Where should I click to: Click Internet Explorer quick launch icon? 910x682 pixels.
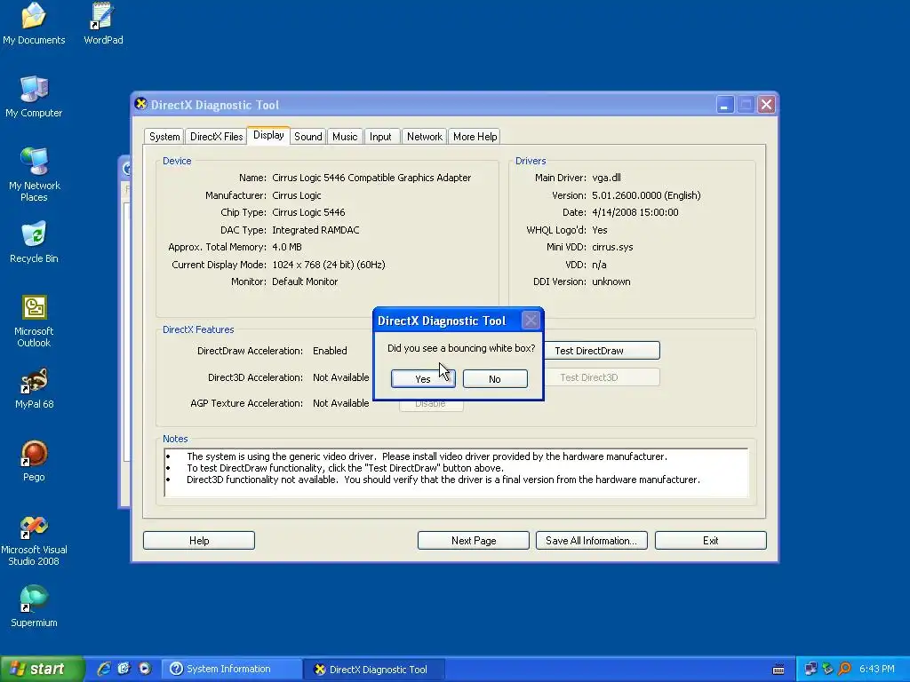click(x=104, y=669)
